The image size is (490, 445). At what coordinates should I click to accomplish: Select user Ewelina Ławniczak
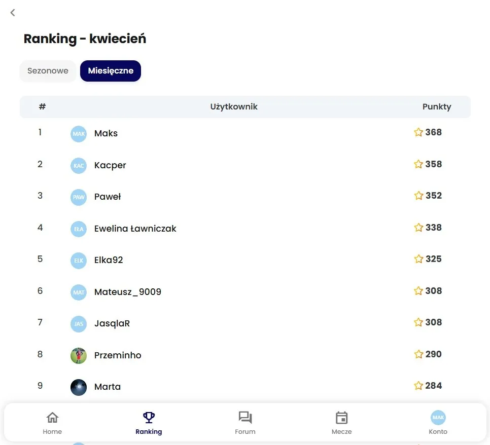135,229
